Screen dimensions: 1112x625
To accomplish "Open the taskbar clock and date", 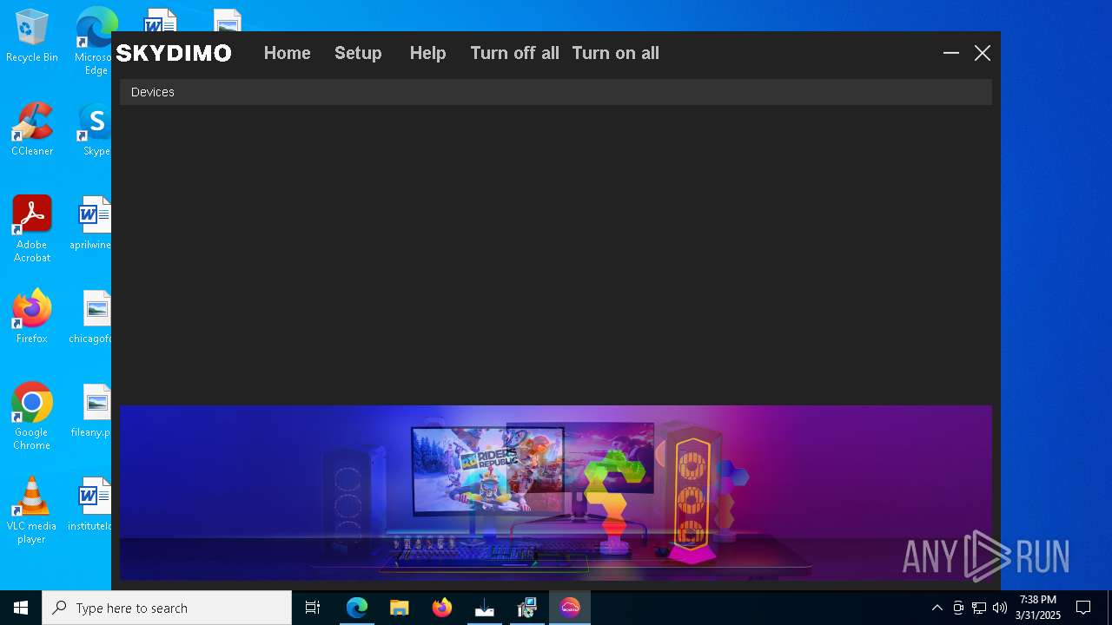I will tap(1038, 608).
